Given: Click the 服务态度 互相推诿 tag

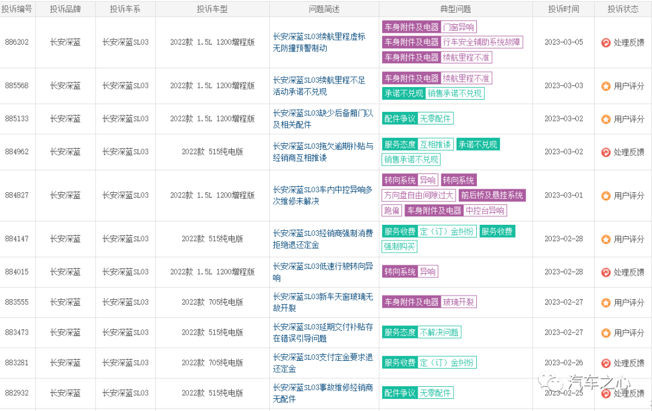Looking at the screenshot, I should click(x=418, y=144).
